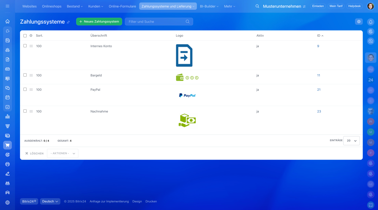The height and width of the screenshot is (210, 378).
Task: Open the Anfrage zur Implementierung link
Action: click(109, 201)
